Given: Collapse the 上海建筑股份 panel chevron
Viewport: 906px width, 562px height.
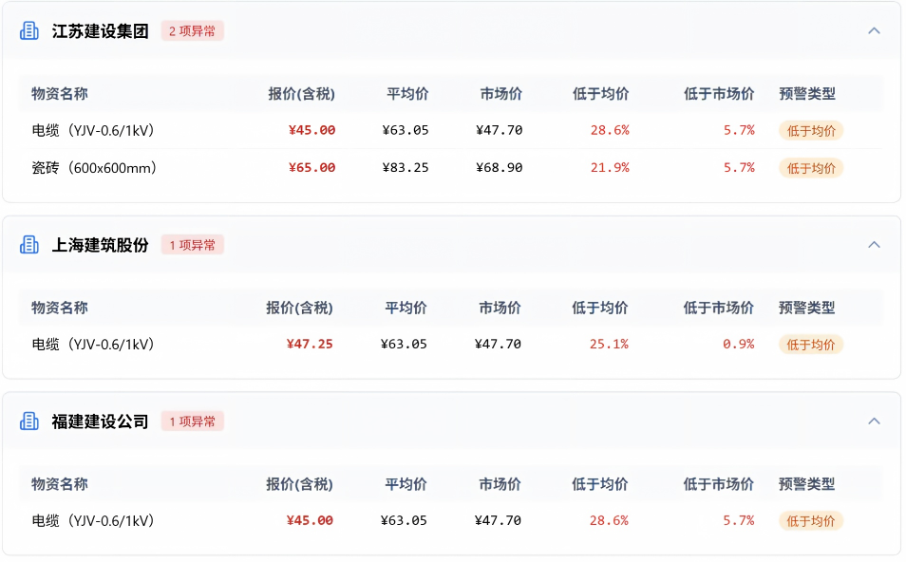Looking at the screenshot, I should pyautogui.click(x=874, y=245).
